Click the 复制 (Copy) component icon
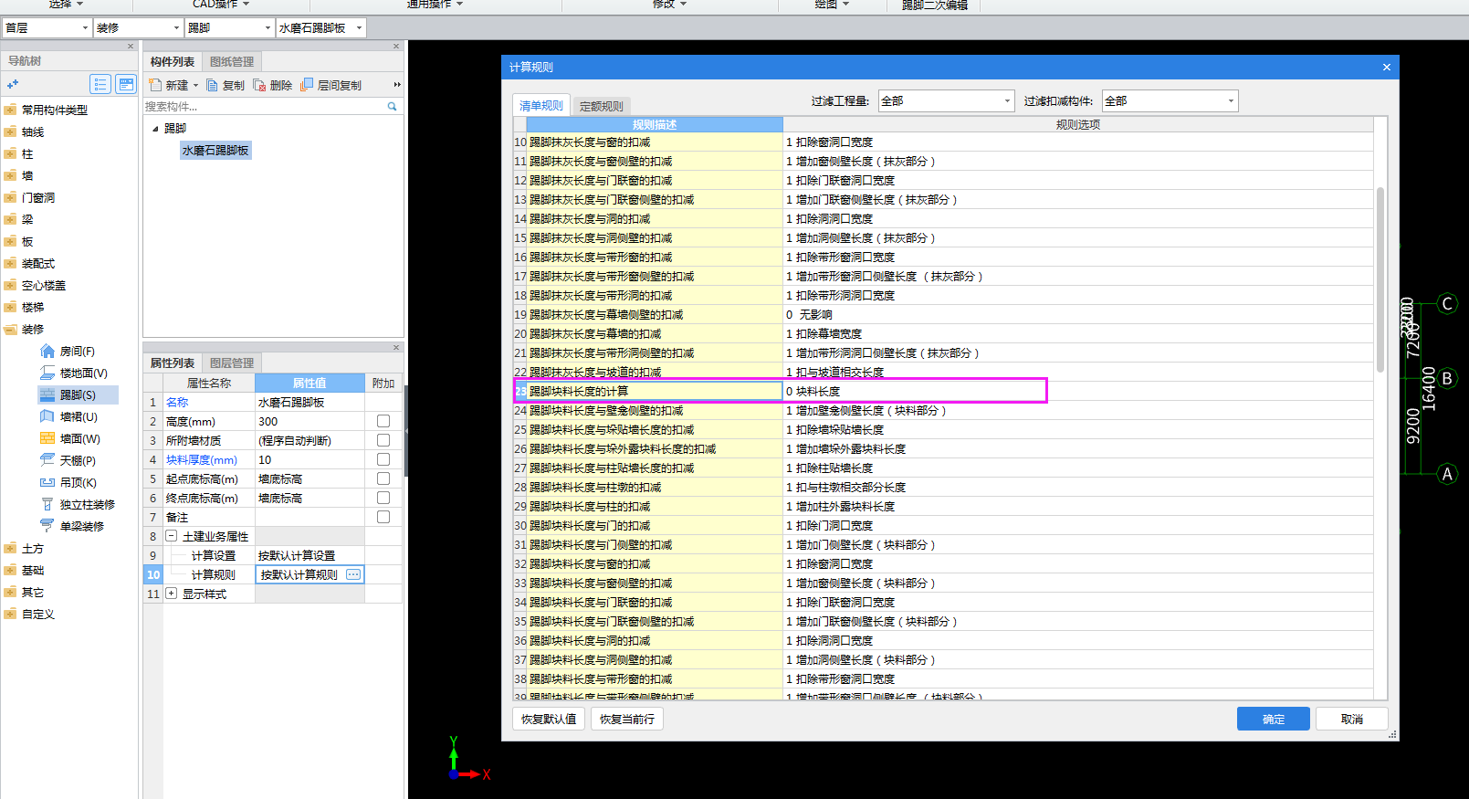 pyautogui.click(x=212, y=85)
